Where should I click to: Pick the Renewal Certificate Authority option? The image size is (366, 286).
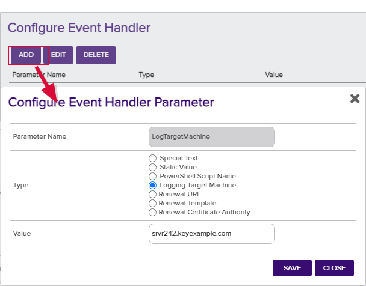153,212
